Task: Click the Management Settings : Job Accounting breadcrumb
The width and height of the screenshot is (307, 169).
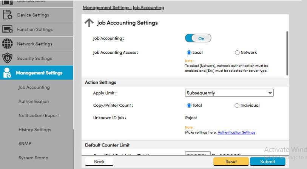Action: [x=123, y=8]
